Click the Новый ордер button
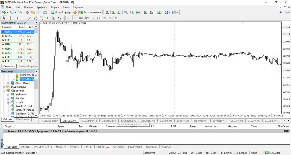291x155 pixels. tap(61, 12)
